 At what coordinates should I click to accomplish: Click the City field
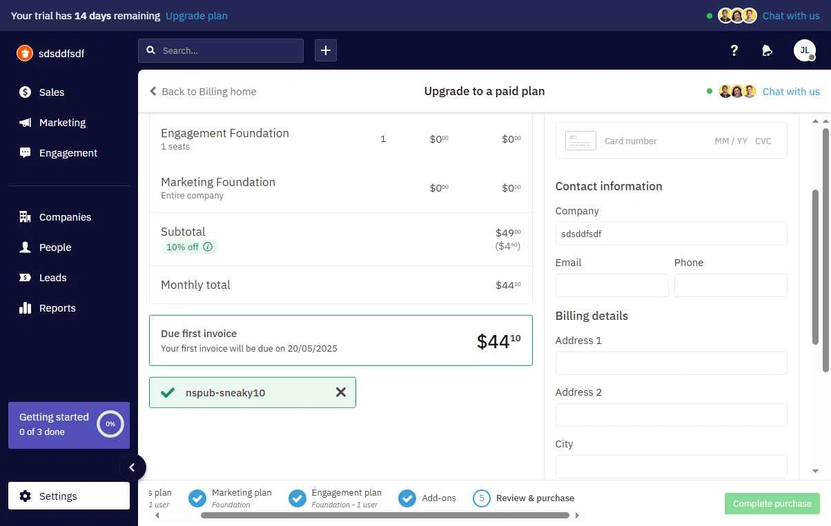671,467
